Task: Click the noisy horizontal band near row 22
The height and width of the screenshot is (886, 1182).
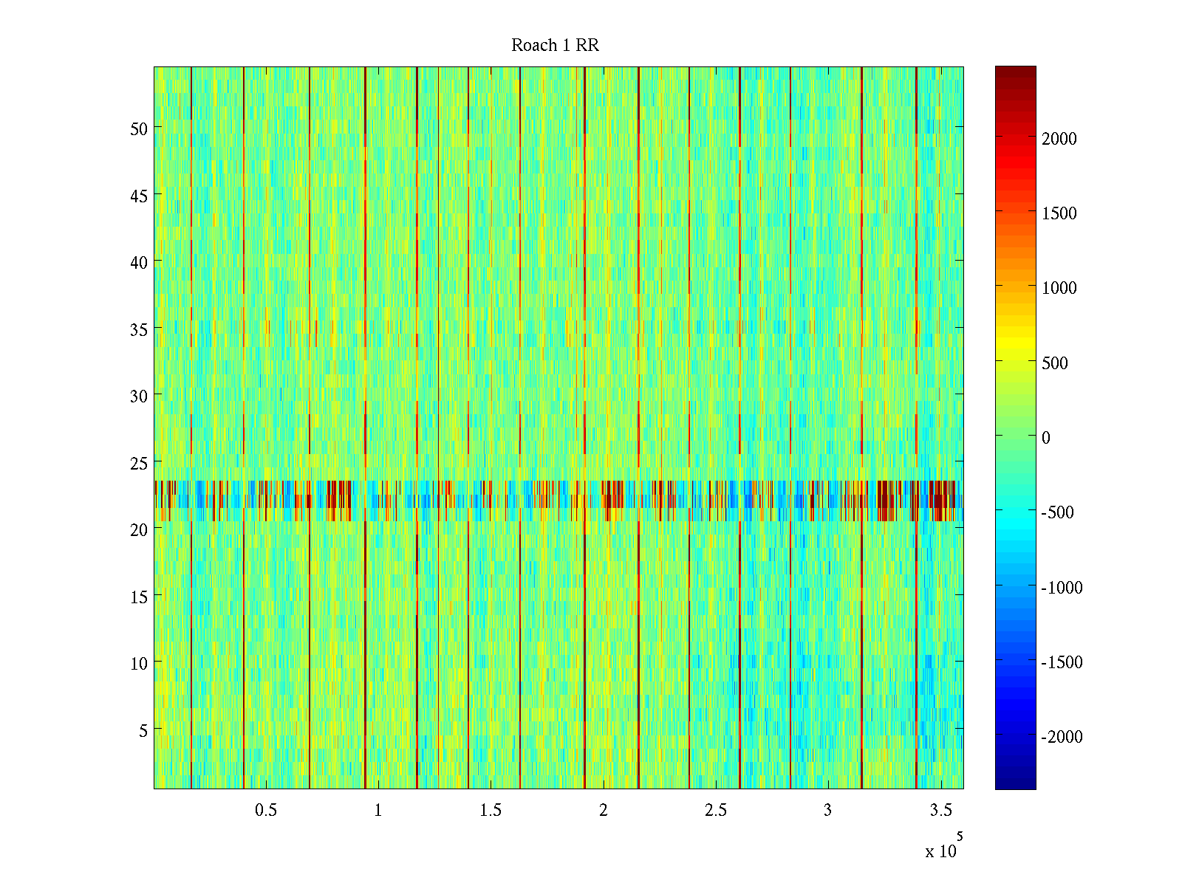Action: click(x=558, y=501)
